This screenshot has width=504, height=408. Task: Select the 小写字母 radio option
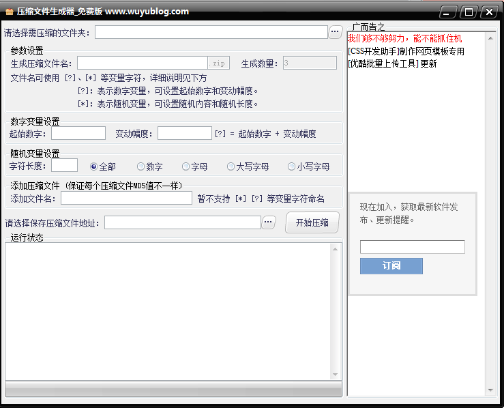pos(308,166)
